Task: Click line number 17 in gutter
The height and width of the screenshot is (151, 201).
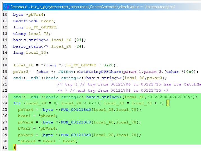Action: click(x=5, y=59)
